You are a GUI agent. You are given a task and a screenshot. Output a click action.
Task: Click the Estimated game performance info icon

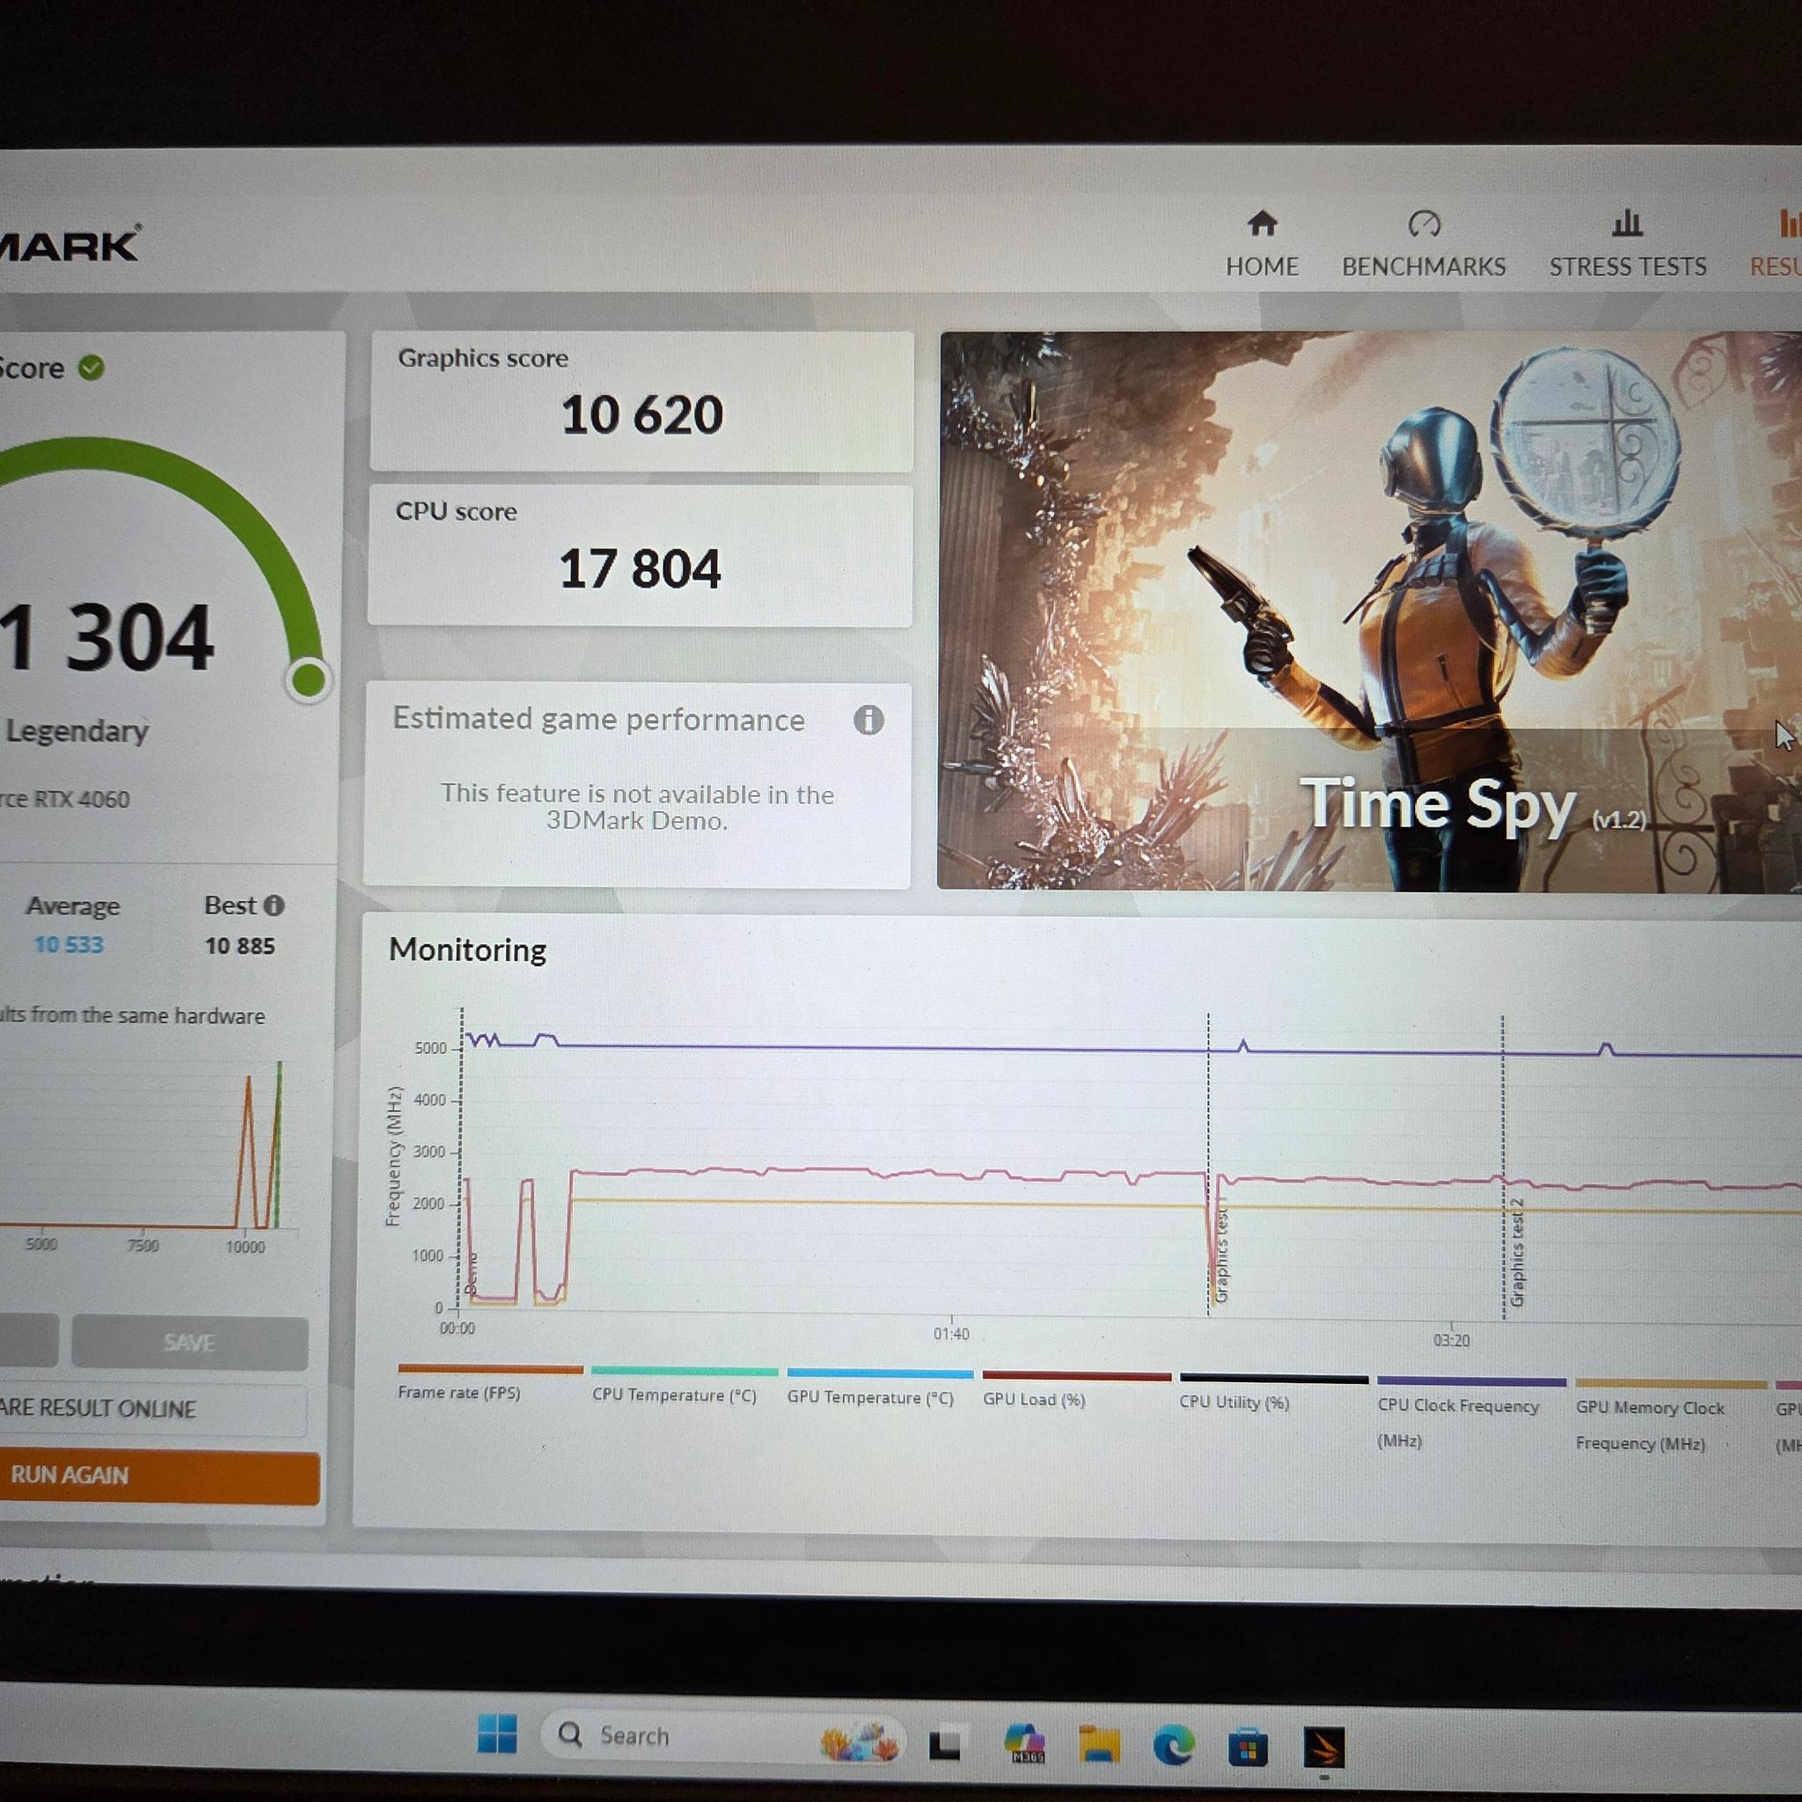pos(868,719)
